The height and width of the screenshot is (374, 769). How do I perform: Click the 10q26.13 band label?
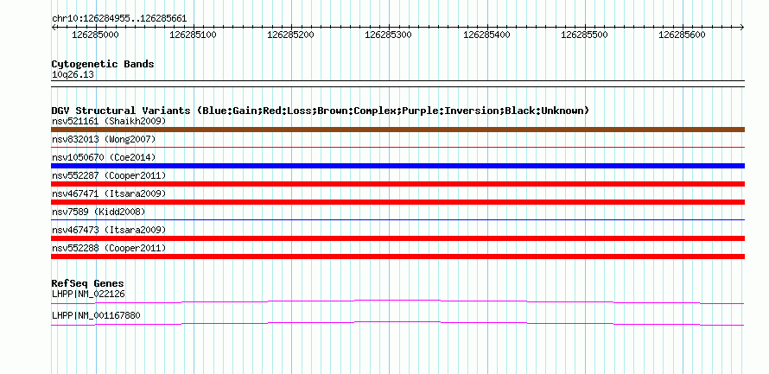click(x=73, y=75)
